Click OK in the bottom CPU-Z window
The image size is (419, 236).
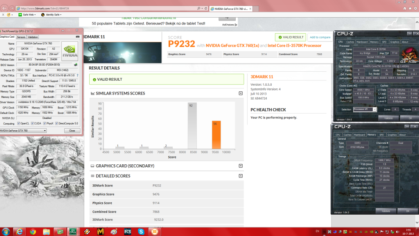click(x=408, y=211)
